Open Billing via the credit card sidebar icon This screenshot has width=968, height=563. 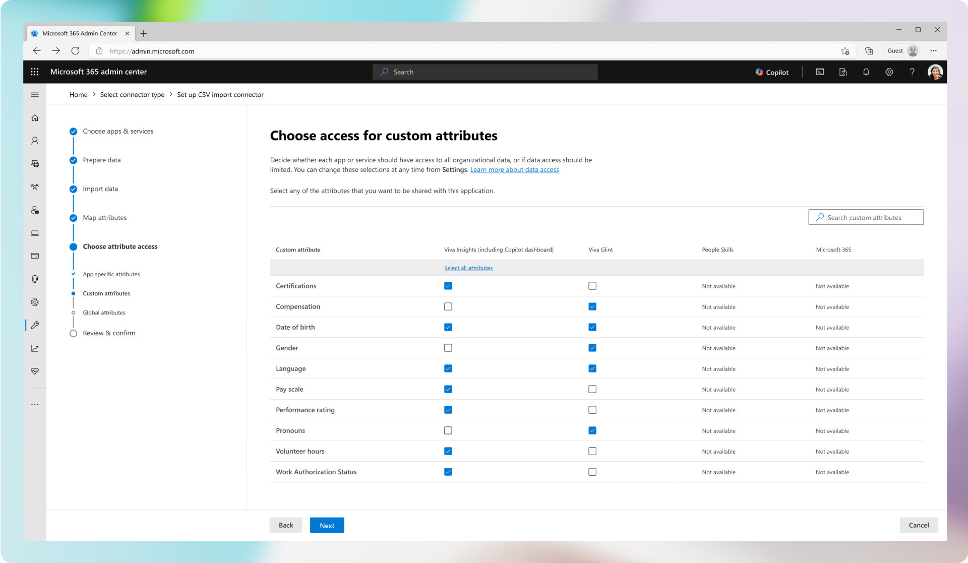coord(35,256)
